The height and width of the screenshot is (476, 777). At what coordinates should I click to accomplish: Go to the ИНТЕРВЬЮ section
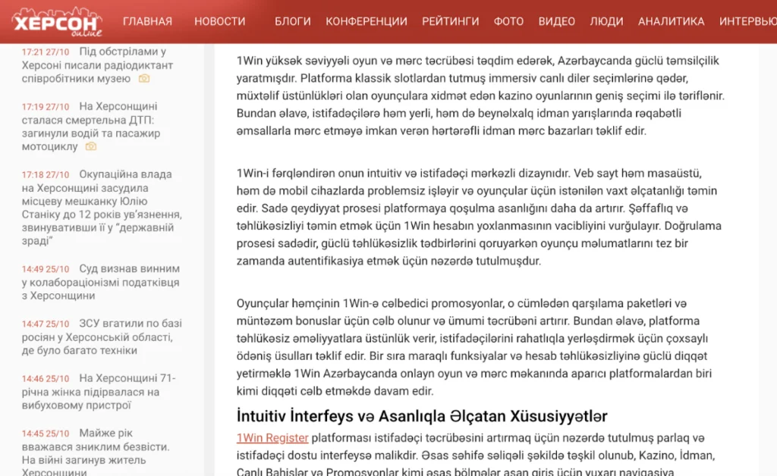747,21
